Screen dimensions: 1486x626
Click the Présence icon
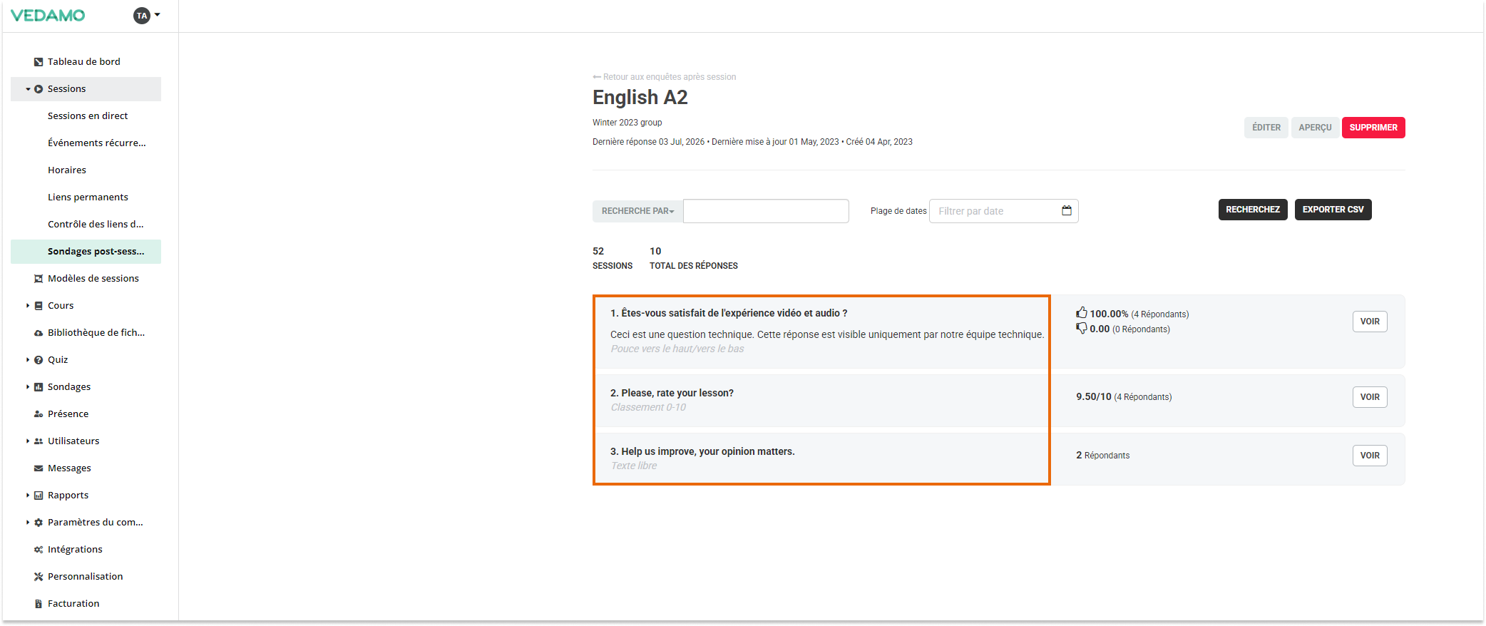point(39,414)
